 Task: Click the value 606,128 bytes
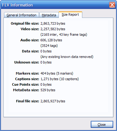(x=51, y=40)
